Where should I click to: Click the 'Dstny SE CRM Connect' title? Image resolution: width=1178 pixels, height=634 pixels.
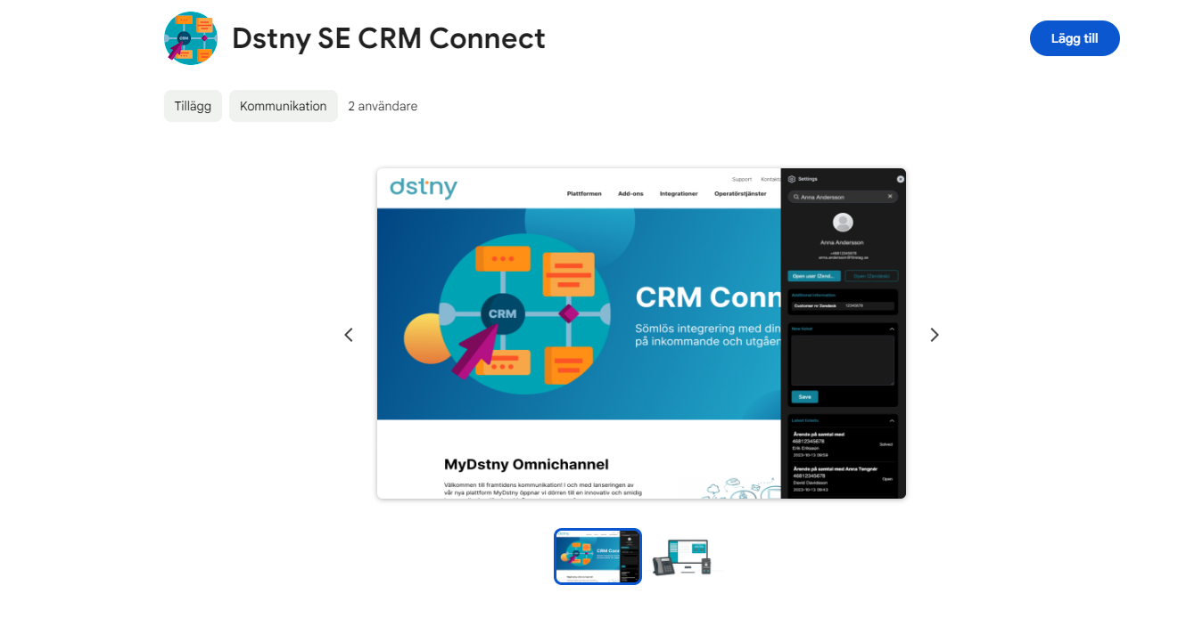pyautogui.click(x=389, y=38)
